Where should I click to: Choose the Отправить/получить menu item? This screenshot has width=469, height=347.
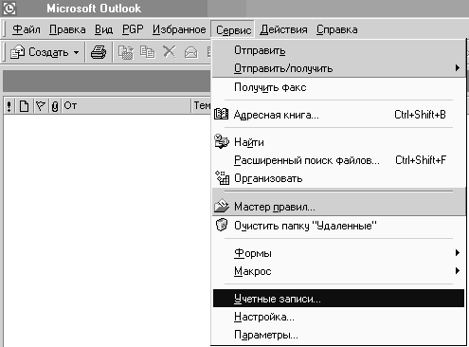pos(338,68)
